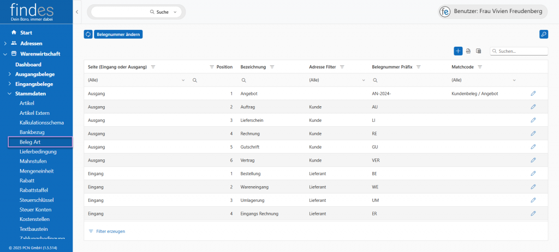Click the Filter erzeugen link

pyautogui.click(x=110, y=231)
